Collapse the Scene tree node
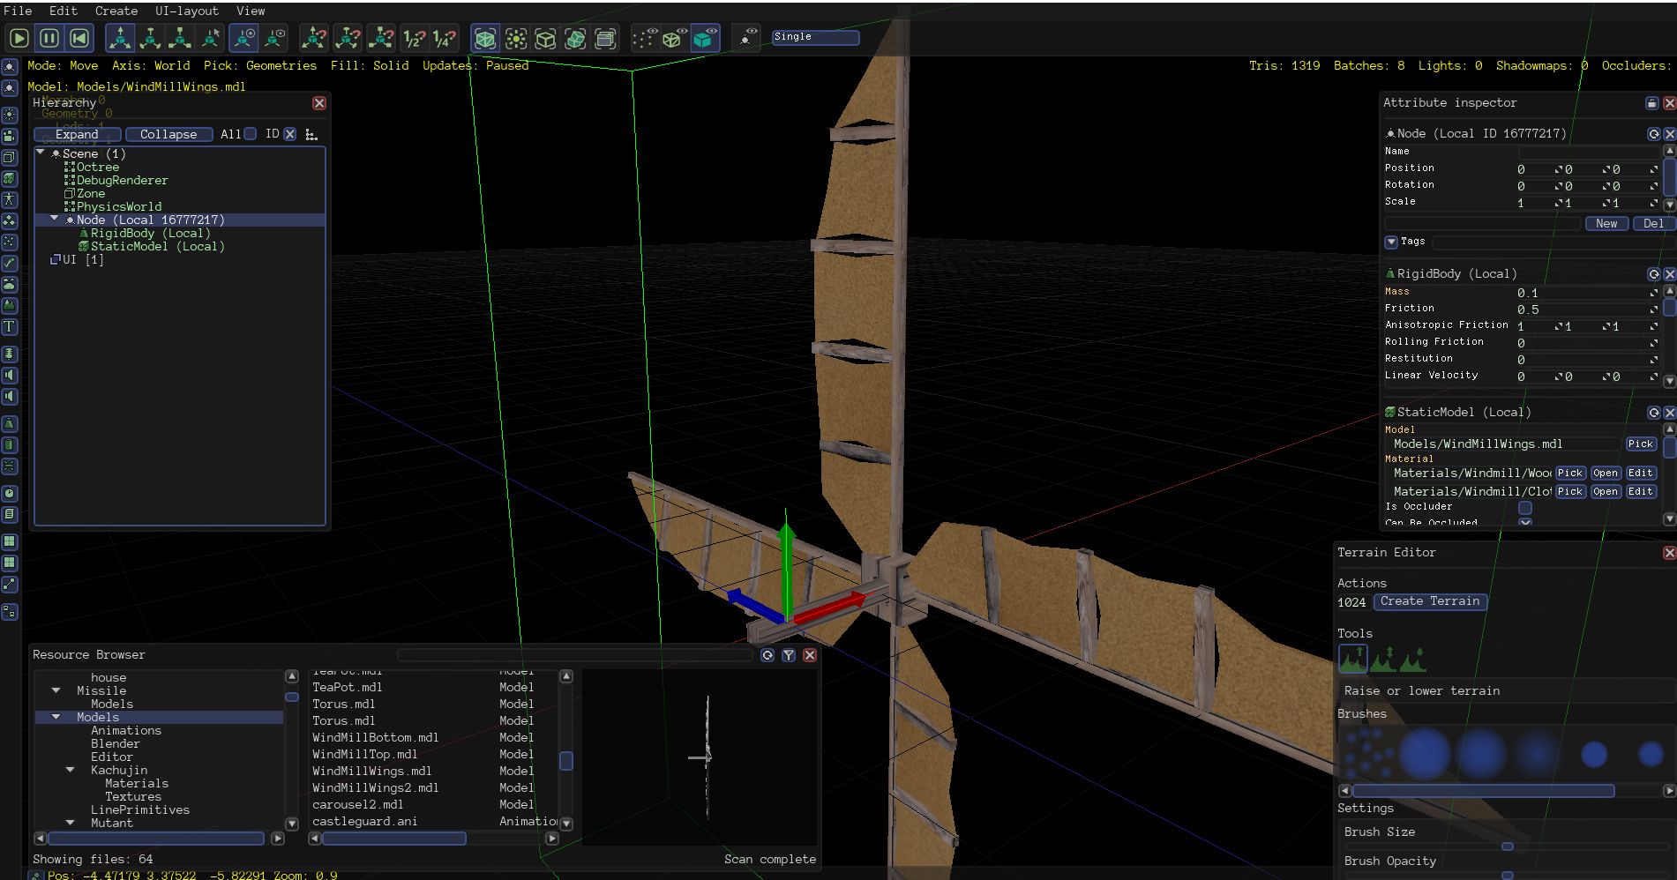The image size is (1677, 880). pyautogui.click(x=41, y=153)
